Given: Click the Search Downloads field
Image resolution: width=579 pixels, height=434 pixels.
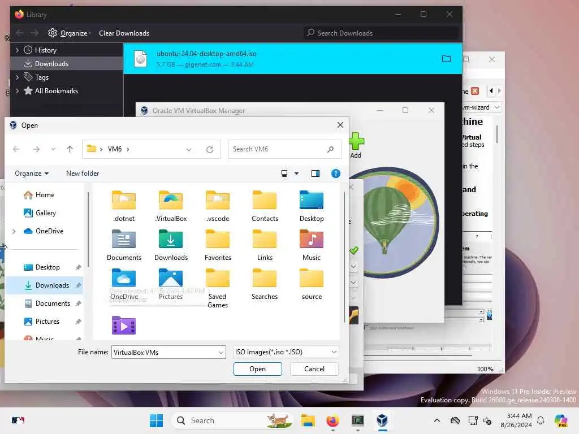Looking at the screenshot, I should pos(381,33).
